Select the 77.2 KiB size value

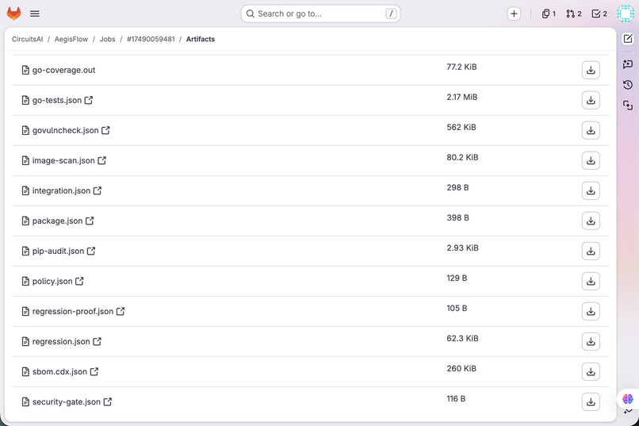(x=461, y=67)
